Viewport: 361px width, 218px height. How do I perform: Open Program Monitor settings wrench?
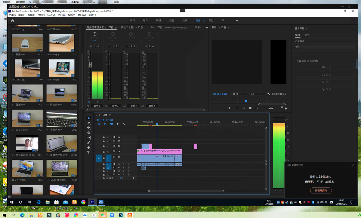269,94
